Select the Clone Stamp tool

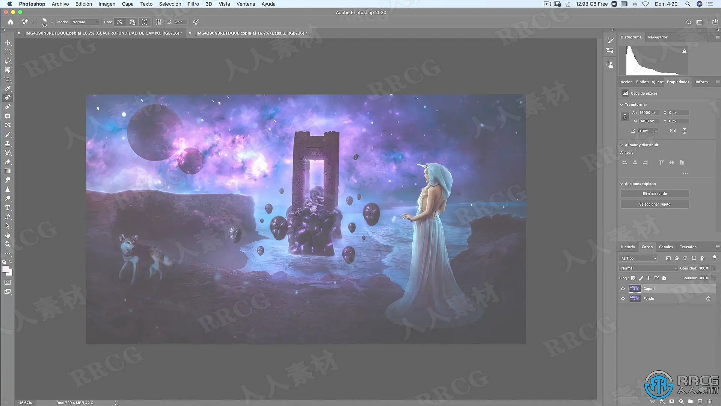8,144
